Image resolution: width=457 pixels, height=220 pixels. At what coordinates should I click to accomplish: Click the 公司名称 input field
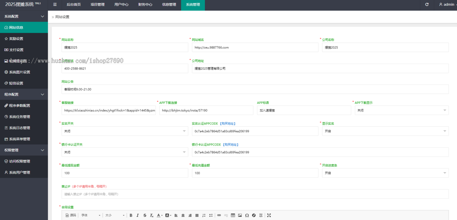385,47
